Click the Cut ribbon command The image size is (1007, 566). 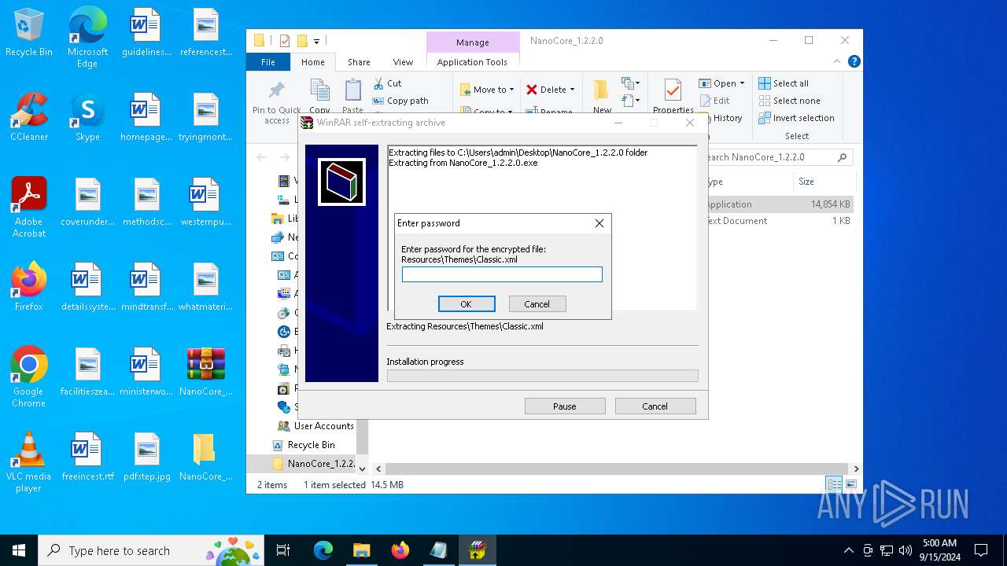[x=387, y=83]
